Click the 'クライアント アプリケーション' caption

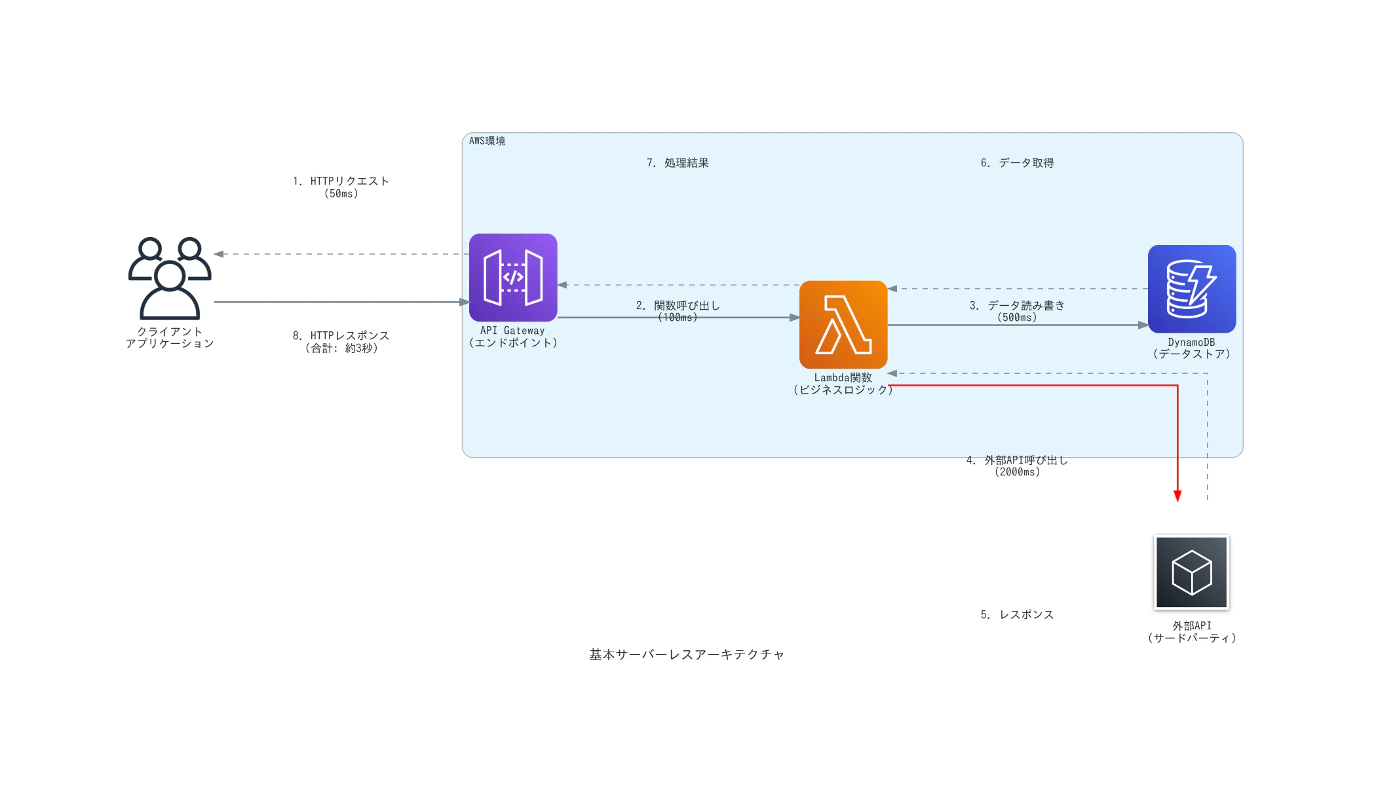170,337
